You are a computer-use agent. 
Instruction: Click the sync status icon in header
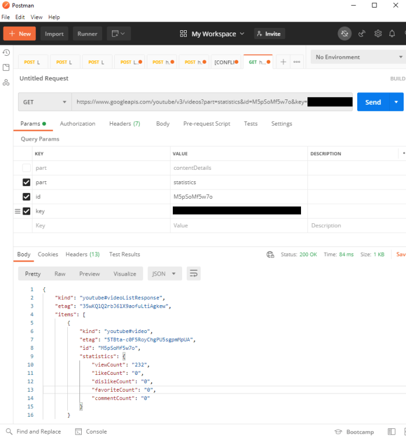tap(345, 34)
